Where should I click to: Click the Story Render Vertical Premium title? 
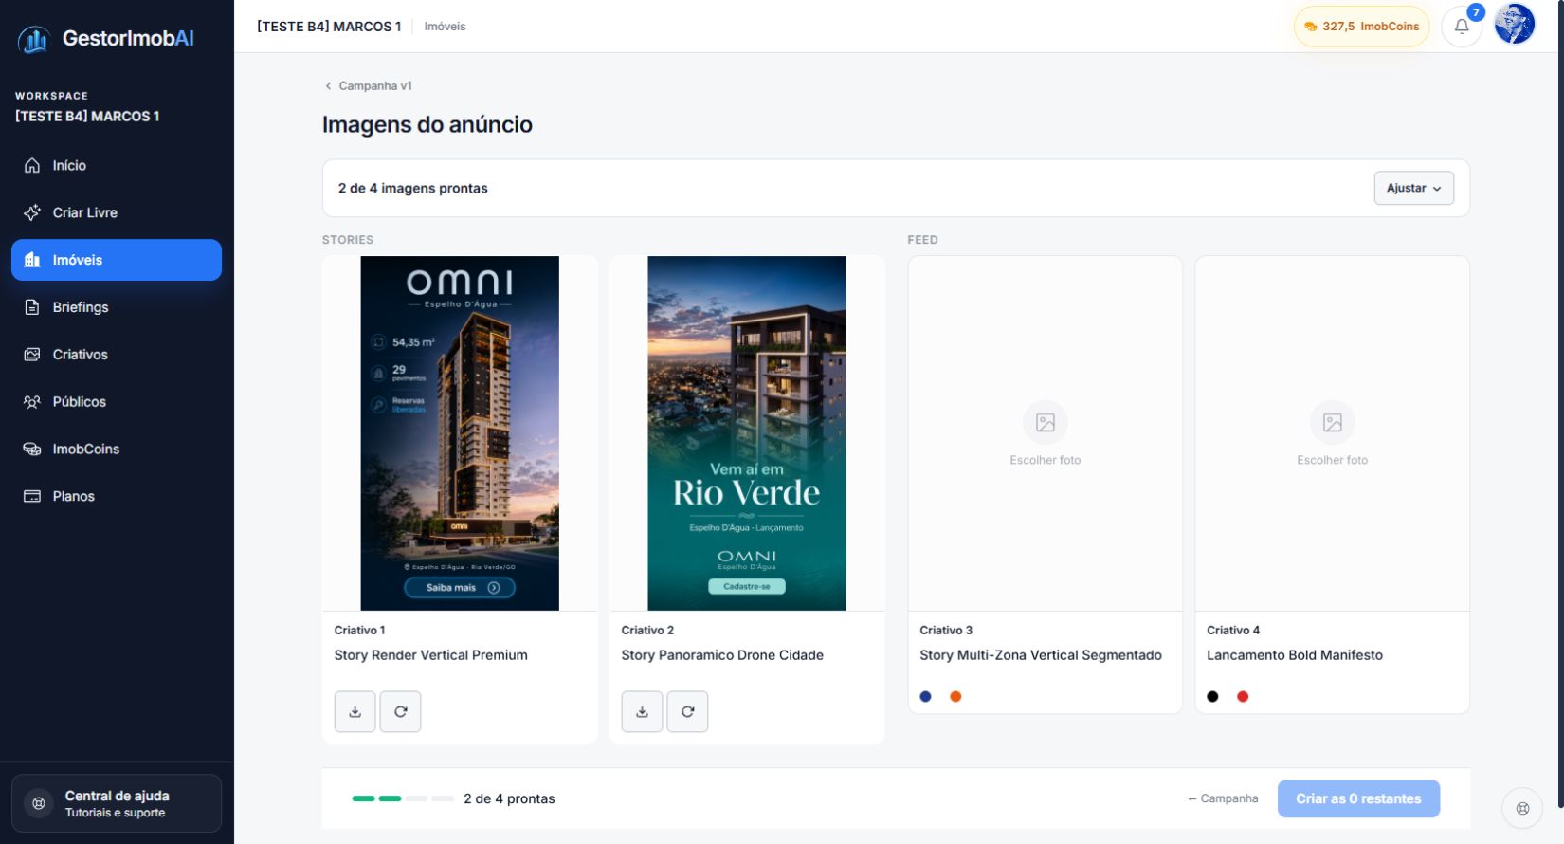[x=431, y=655]
